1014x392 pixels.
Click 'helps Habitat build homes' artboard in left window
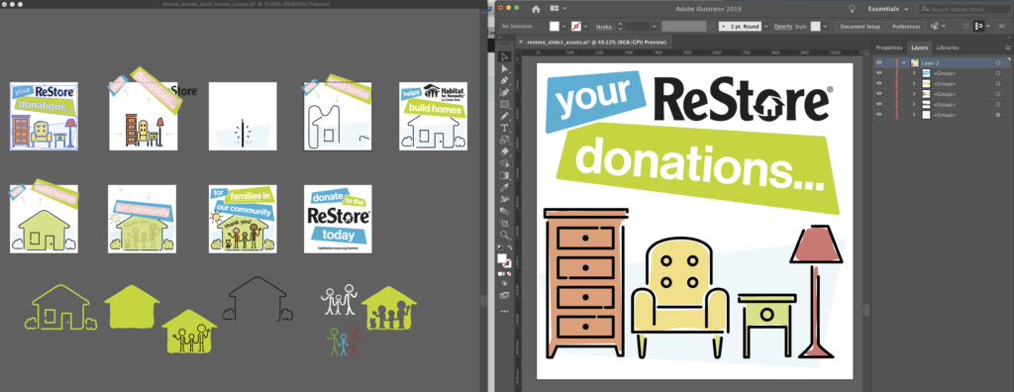(x=434, y=116)
